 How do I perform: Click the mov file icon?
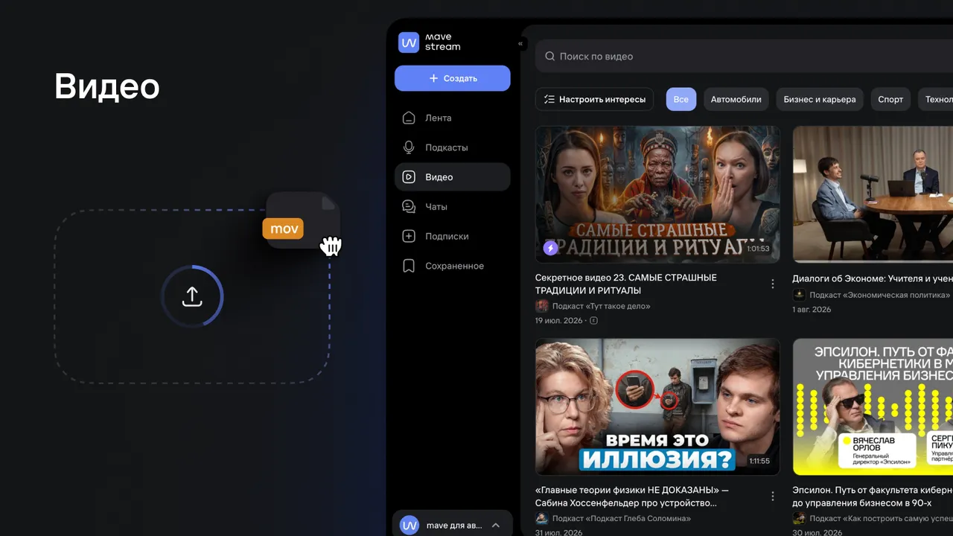(x=302, y=220)
